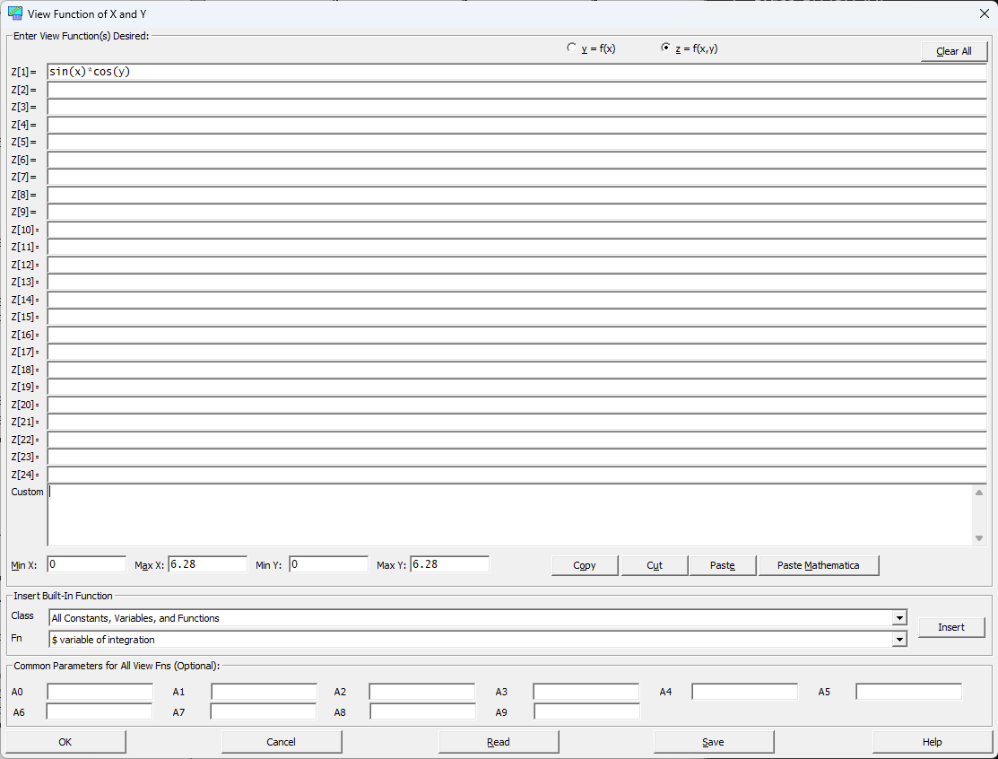Click the Read button
This screenshot has width=998, height=759.
499,742
